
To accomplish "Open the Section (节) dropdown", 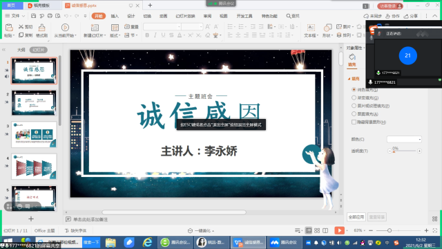I will click(131, 35).
